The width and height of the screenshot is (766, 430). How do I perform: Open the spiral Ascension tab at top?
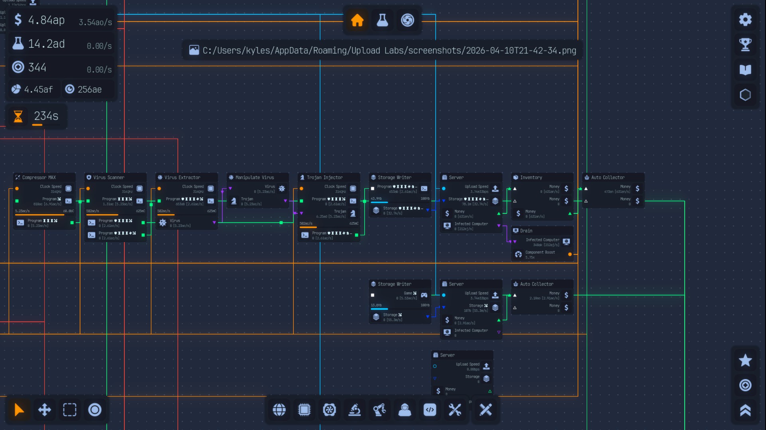pyautogui.click(x=407, y=20)
